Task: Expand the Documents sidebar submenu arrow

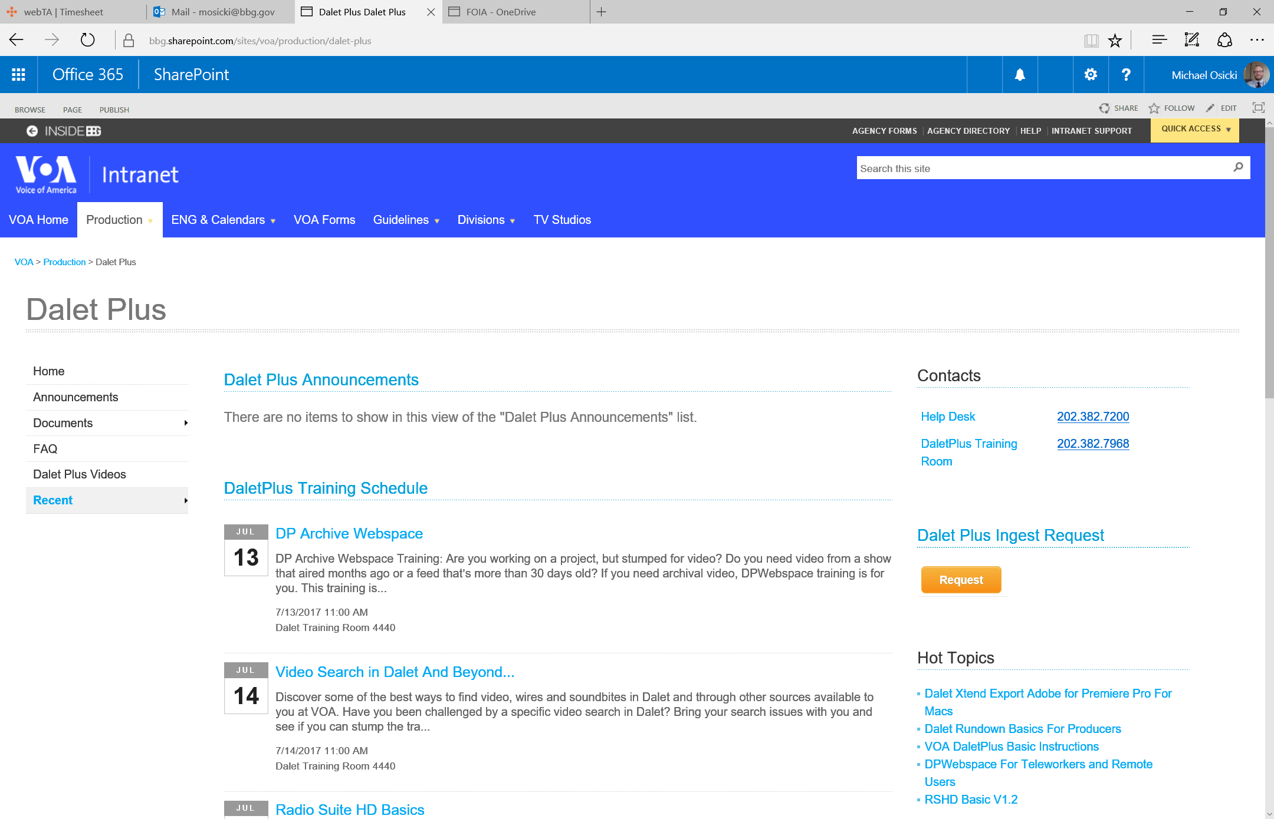Action: pos(186,423)
